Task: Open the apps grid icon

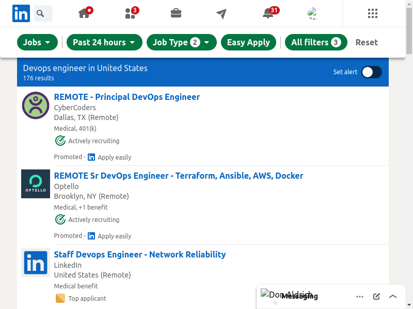Action: click(373, 13)
